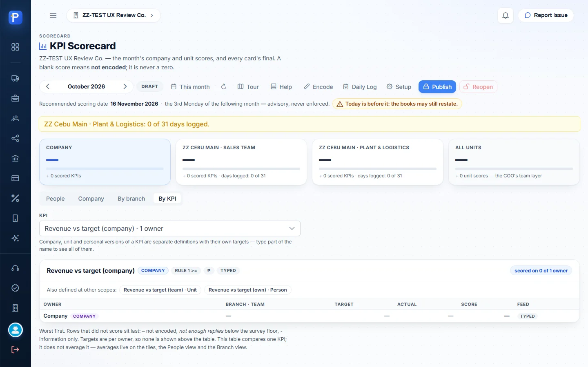Open the credit card sidebar icon
This screenshot has height=367, width=588.
click(15, 178)
